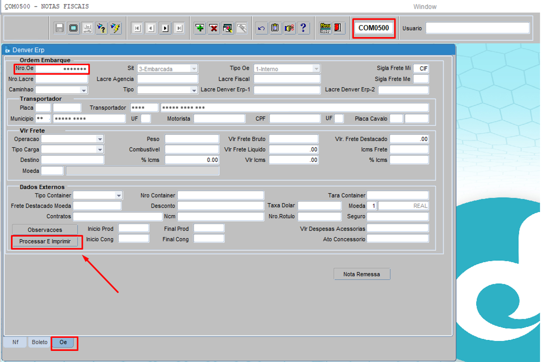
Task: Expand the Caminhao dropdown
Action: [83, 90]
